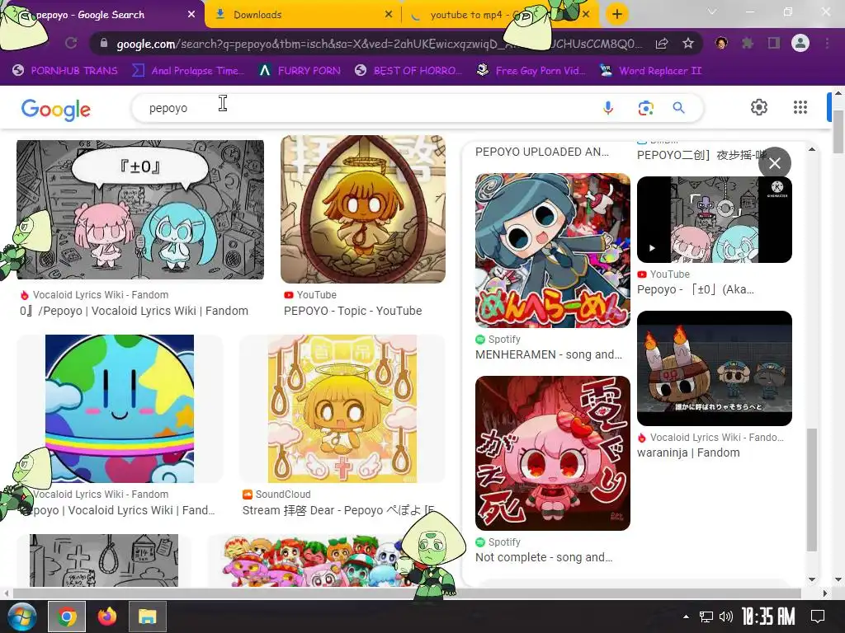Click 'Stream 拝啓 Dear - Pepoyo' title
The image size is (845, 633).
pos(338,510)
